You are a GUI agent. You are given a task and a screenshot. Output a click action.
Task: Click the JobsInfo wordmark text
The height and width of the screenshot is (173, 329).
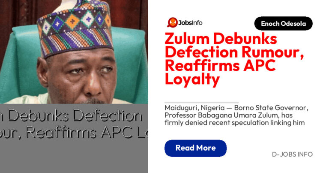click(190, 23)
